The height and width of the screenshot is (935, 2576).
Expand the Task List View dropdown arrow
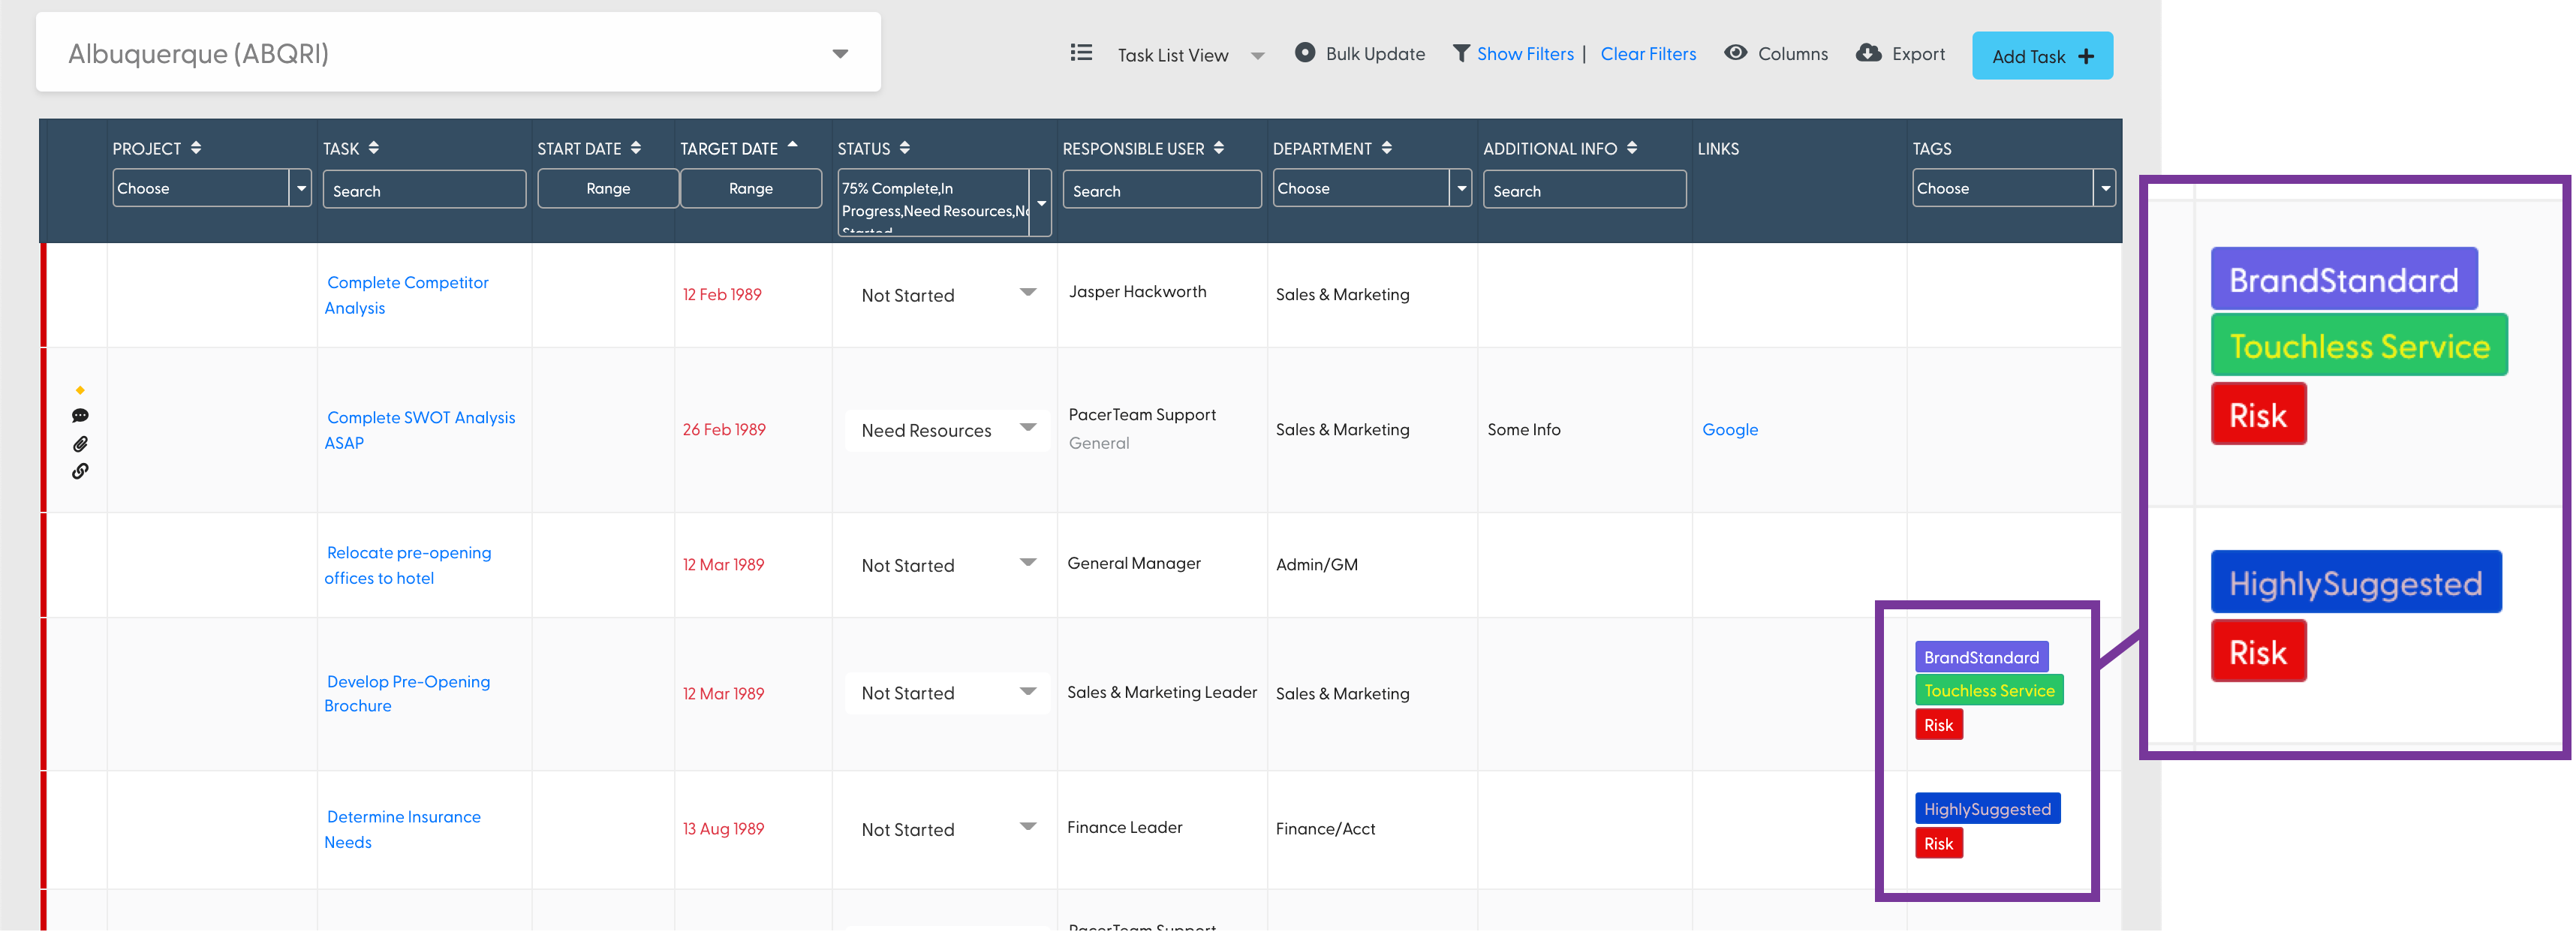(1257, 56)
